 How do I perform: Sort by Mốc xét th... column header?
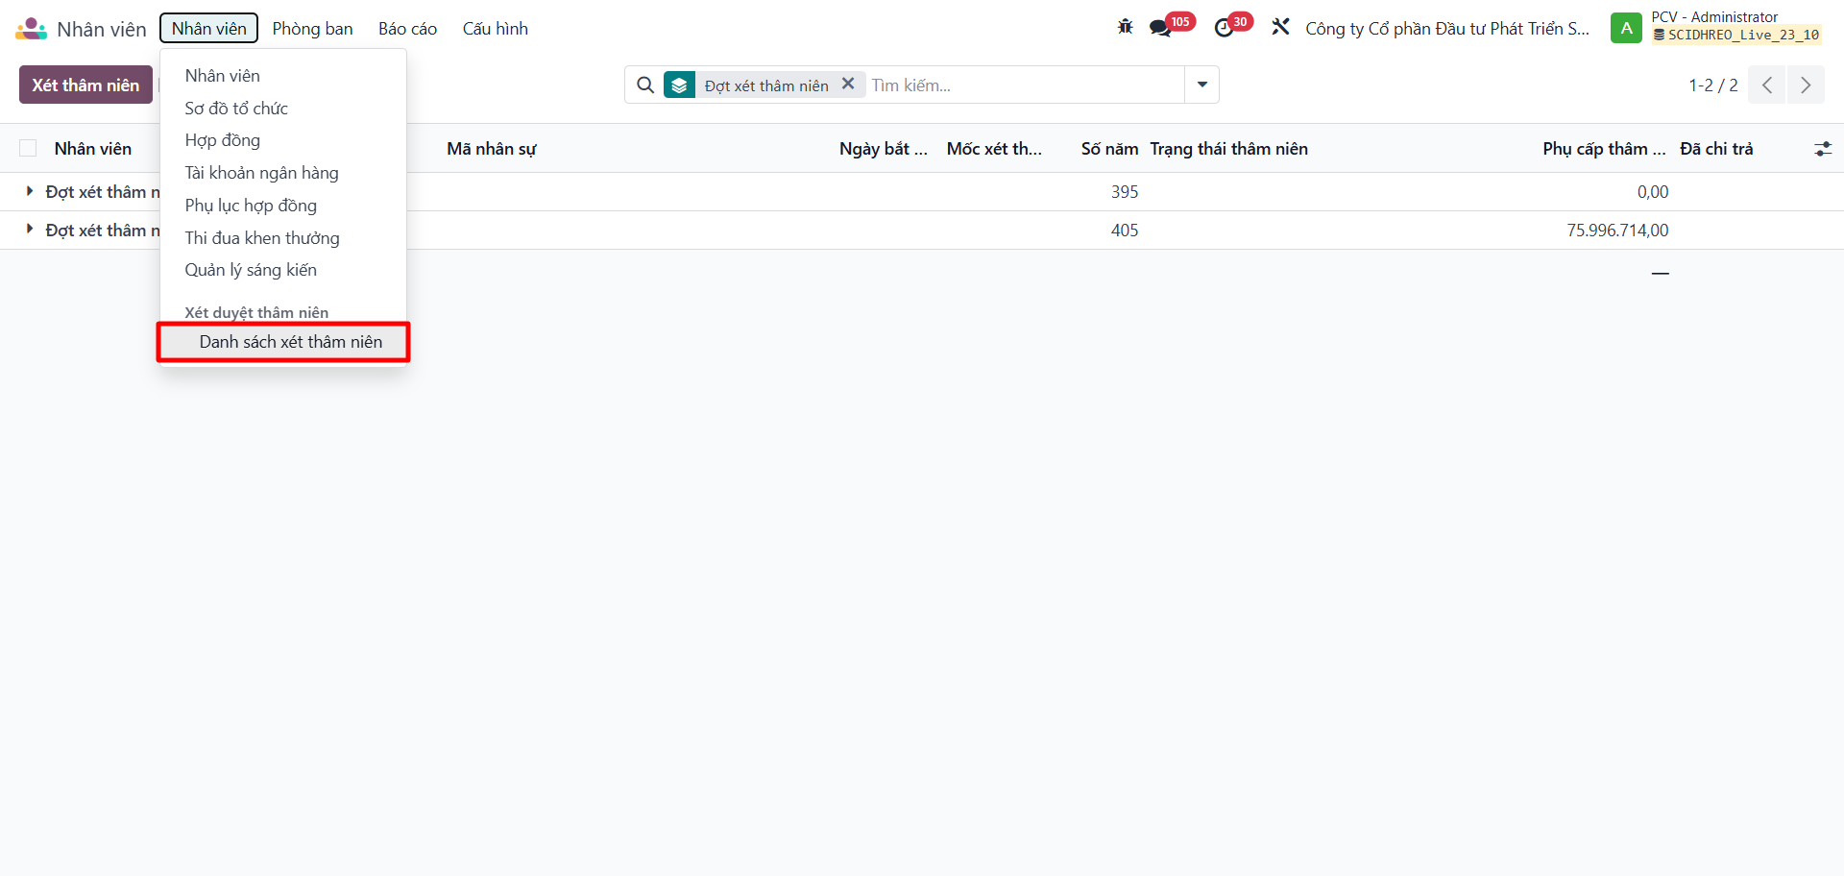[x=994, y=149]
